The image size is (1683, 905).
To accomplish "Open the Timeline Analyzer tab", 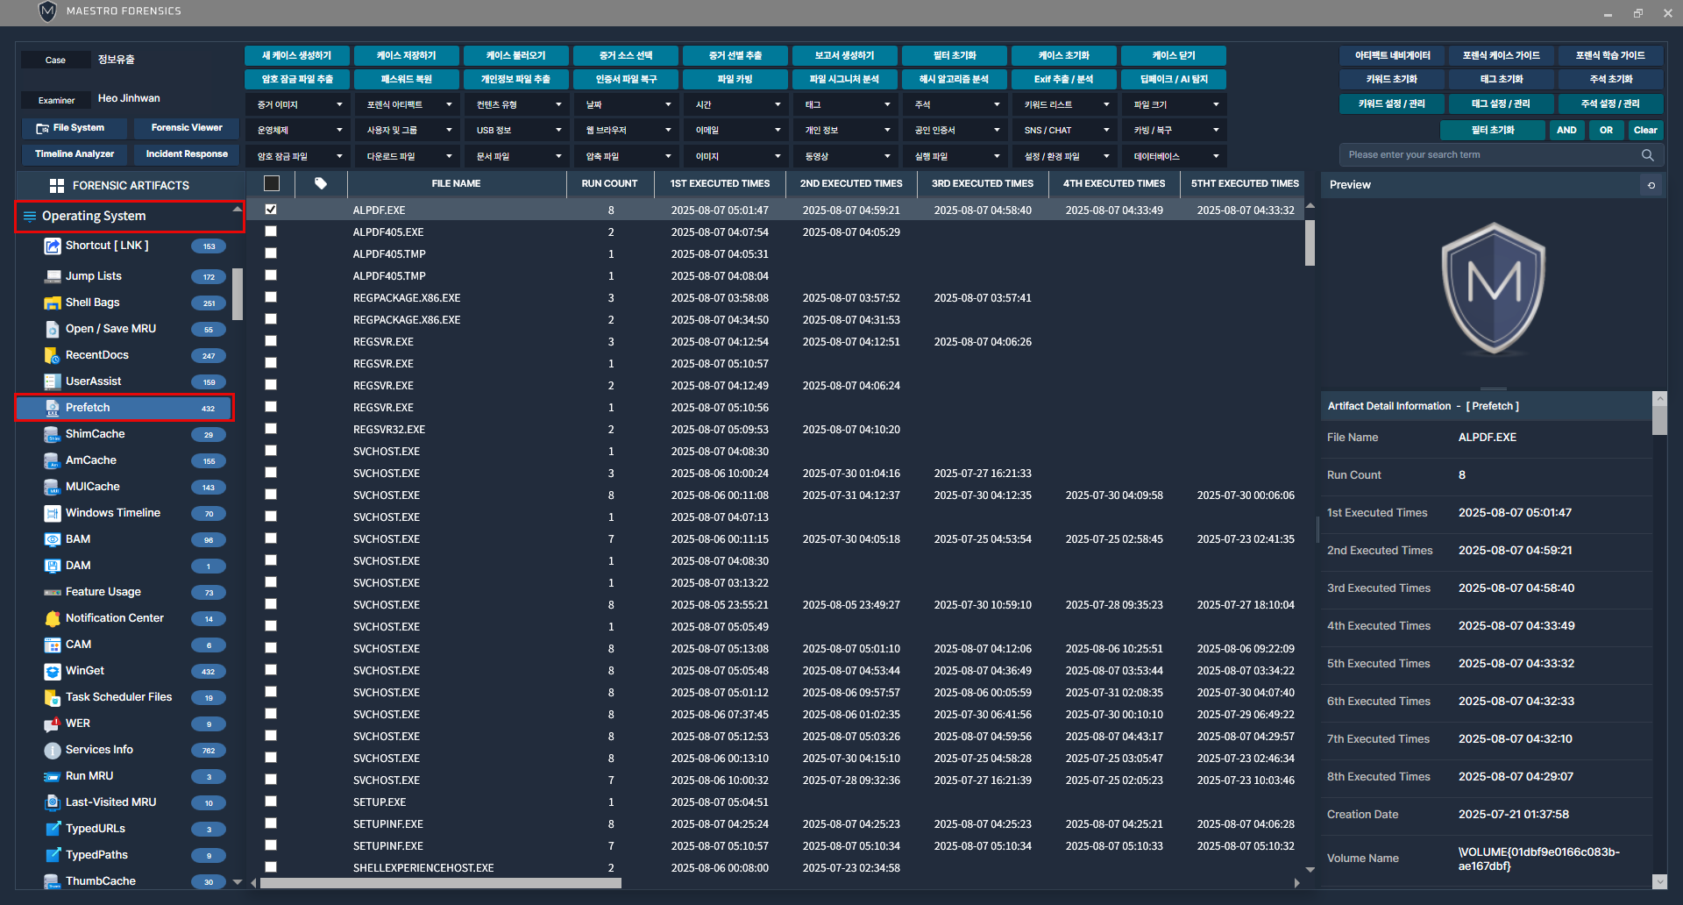I will click(x=75, y=154).
